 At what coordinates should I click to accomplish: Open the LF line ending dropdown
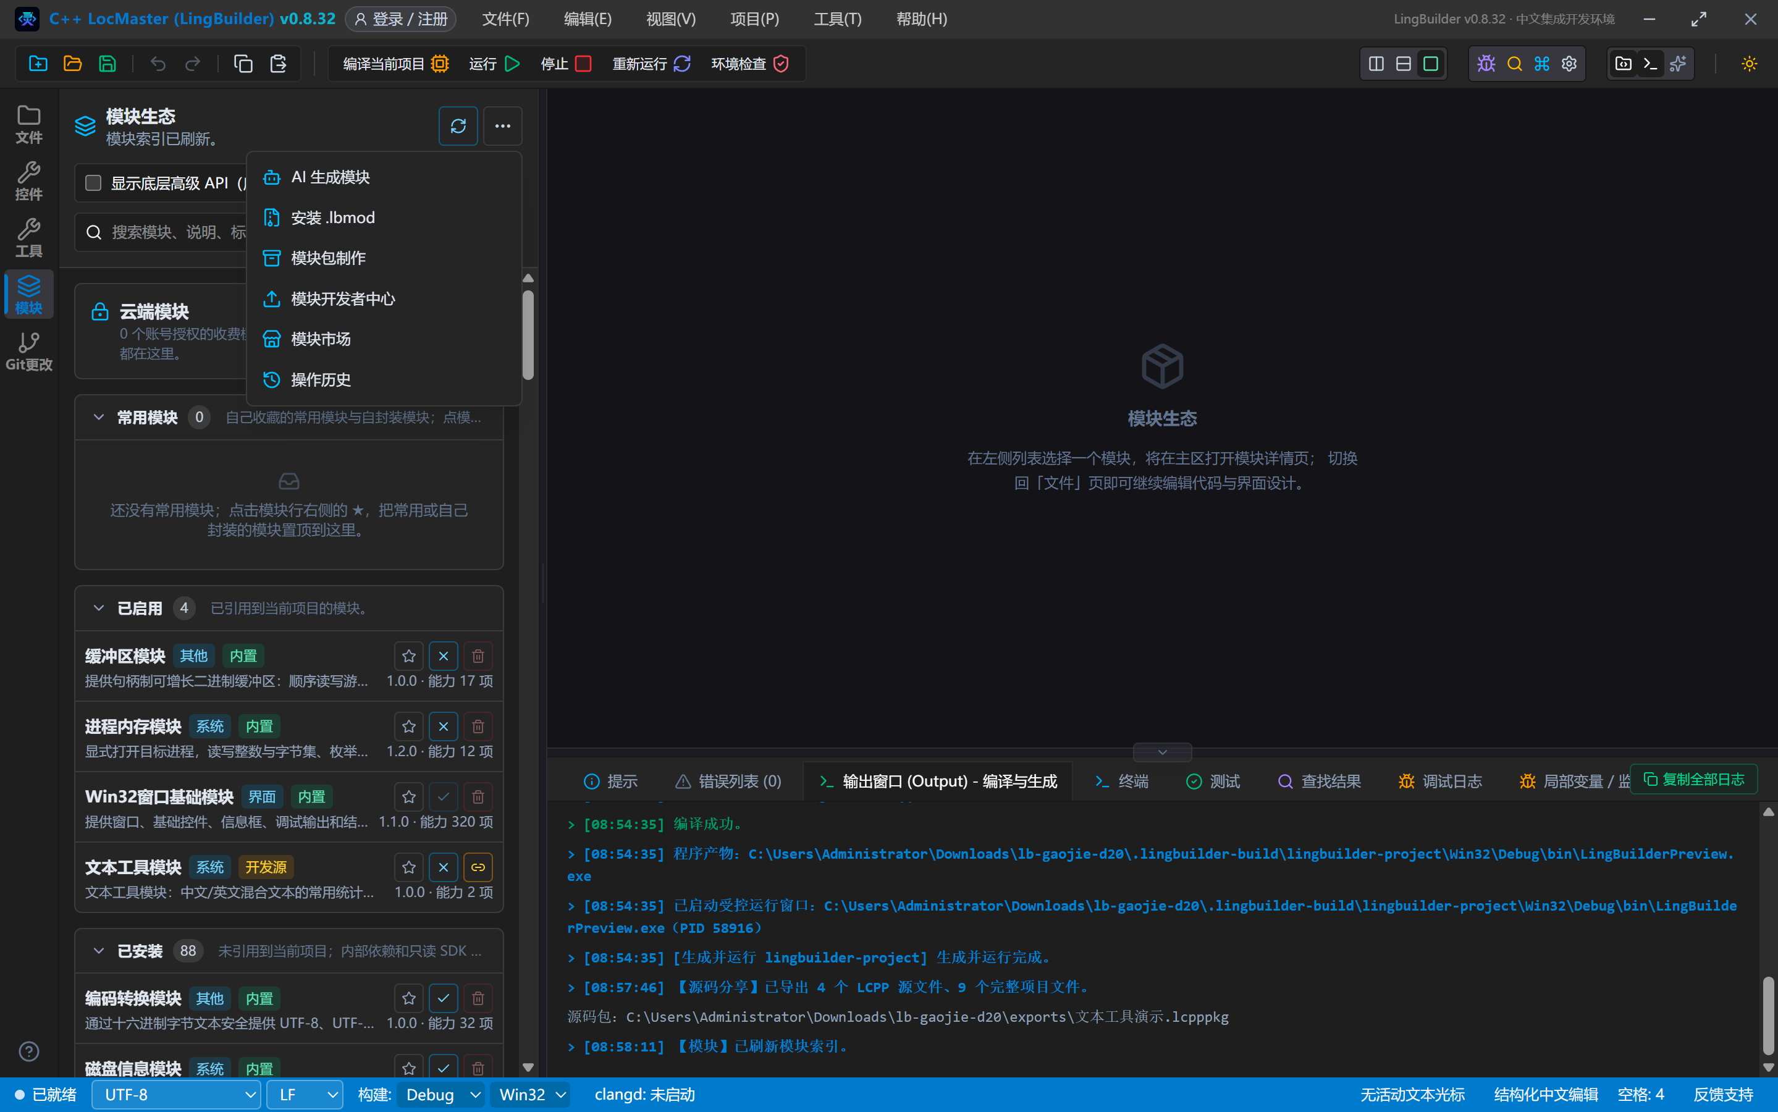click(305, 1095)
